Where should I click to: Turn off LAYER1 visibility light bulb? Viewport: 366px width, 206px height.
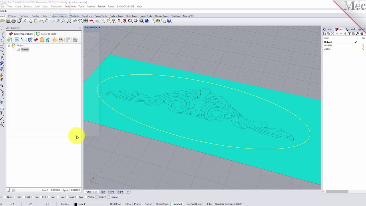(363, 45)
